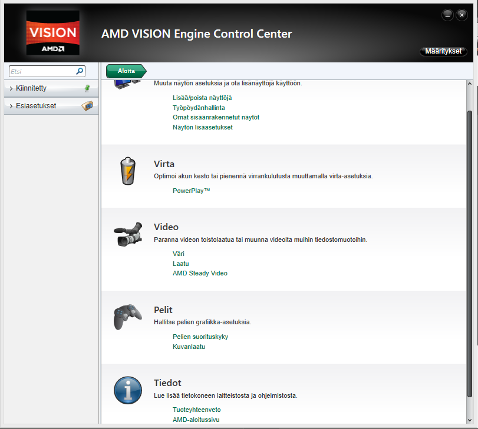The height and width of the screenshot is (429, 478).
Task: Open the Määritykset preferences menu
Action: click(x=443, y=51)
